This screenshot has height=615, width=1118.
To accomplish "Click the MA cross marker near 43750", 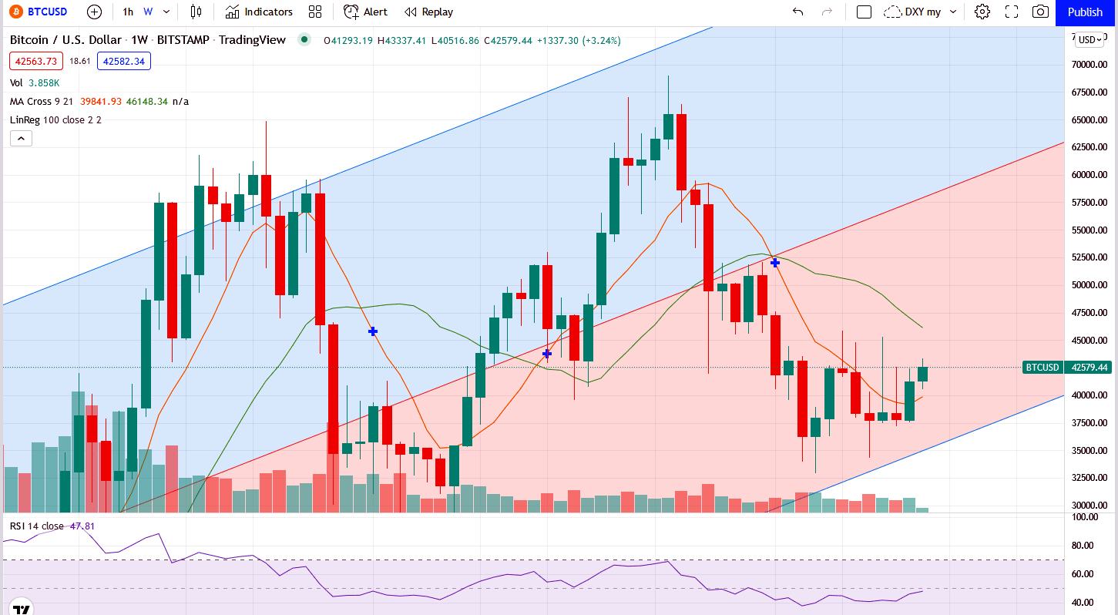I will [x=547, y=354].
